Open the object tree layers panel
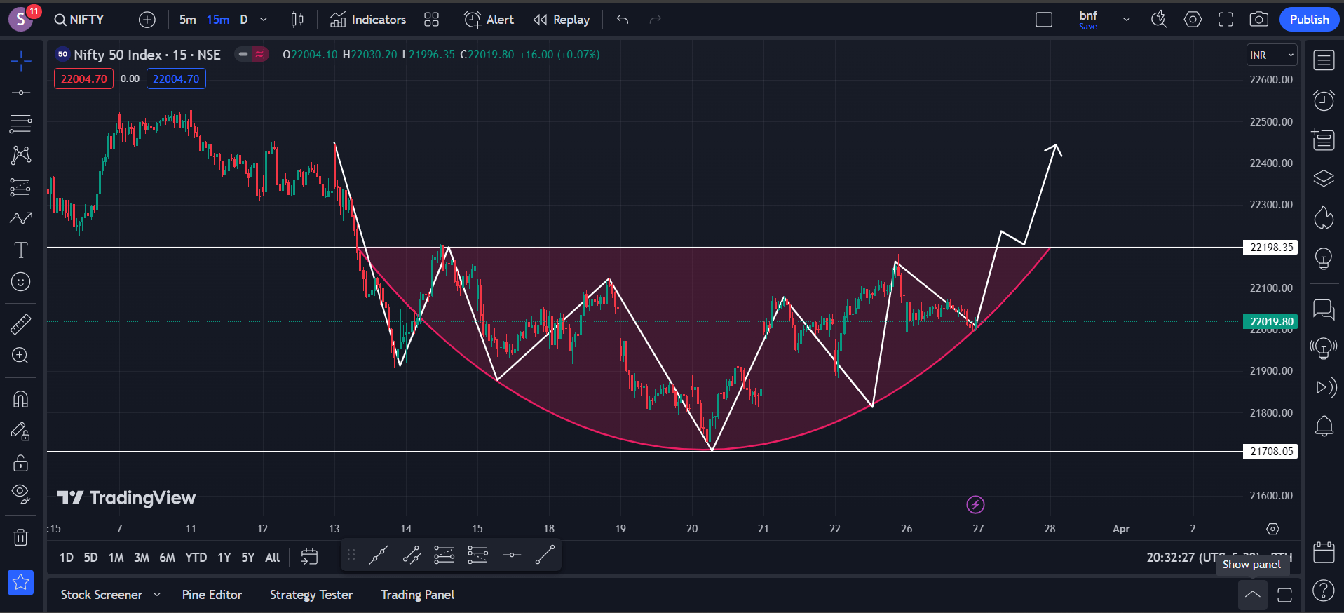Screen dimensions: 1344x613 tap(1324, 178)
